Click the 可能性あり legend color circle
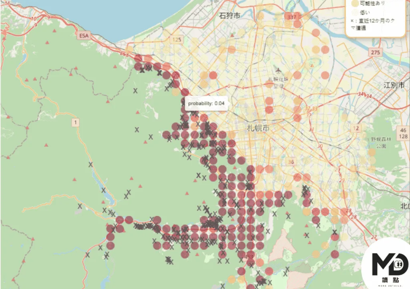Image resolution: width=410 pixels, height=289 pixels. click(354, 3)
